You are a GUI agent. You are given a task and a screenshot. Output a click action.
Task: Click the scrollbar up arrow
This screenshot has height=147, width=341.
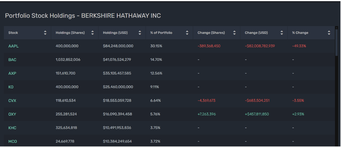point(336,28)
